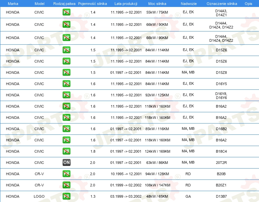Screen dimensions: 259x202
Task: Click the Oznaczenie silnika column header
Action: tap(222, 4)
